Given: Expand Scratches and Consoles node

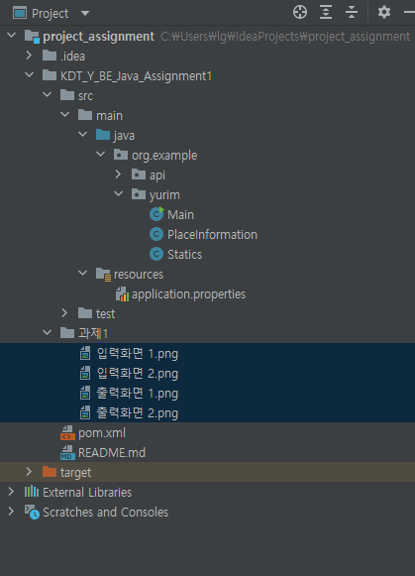Looking at the screenshot, I should tap(11, 512).
